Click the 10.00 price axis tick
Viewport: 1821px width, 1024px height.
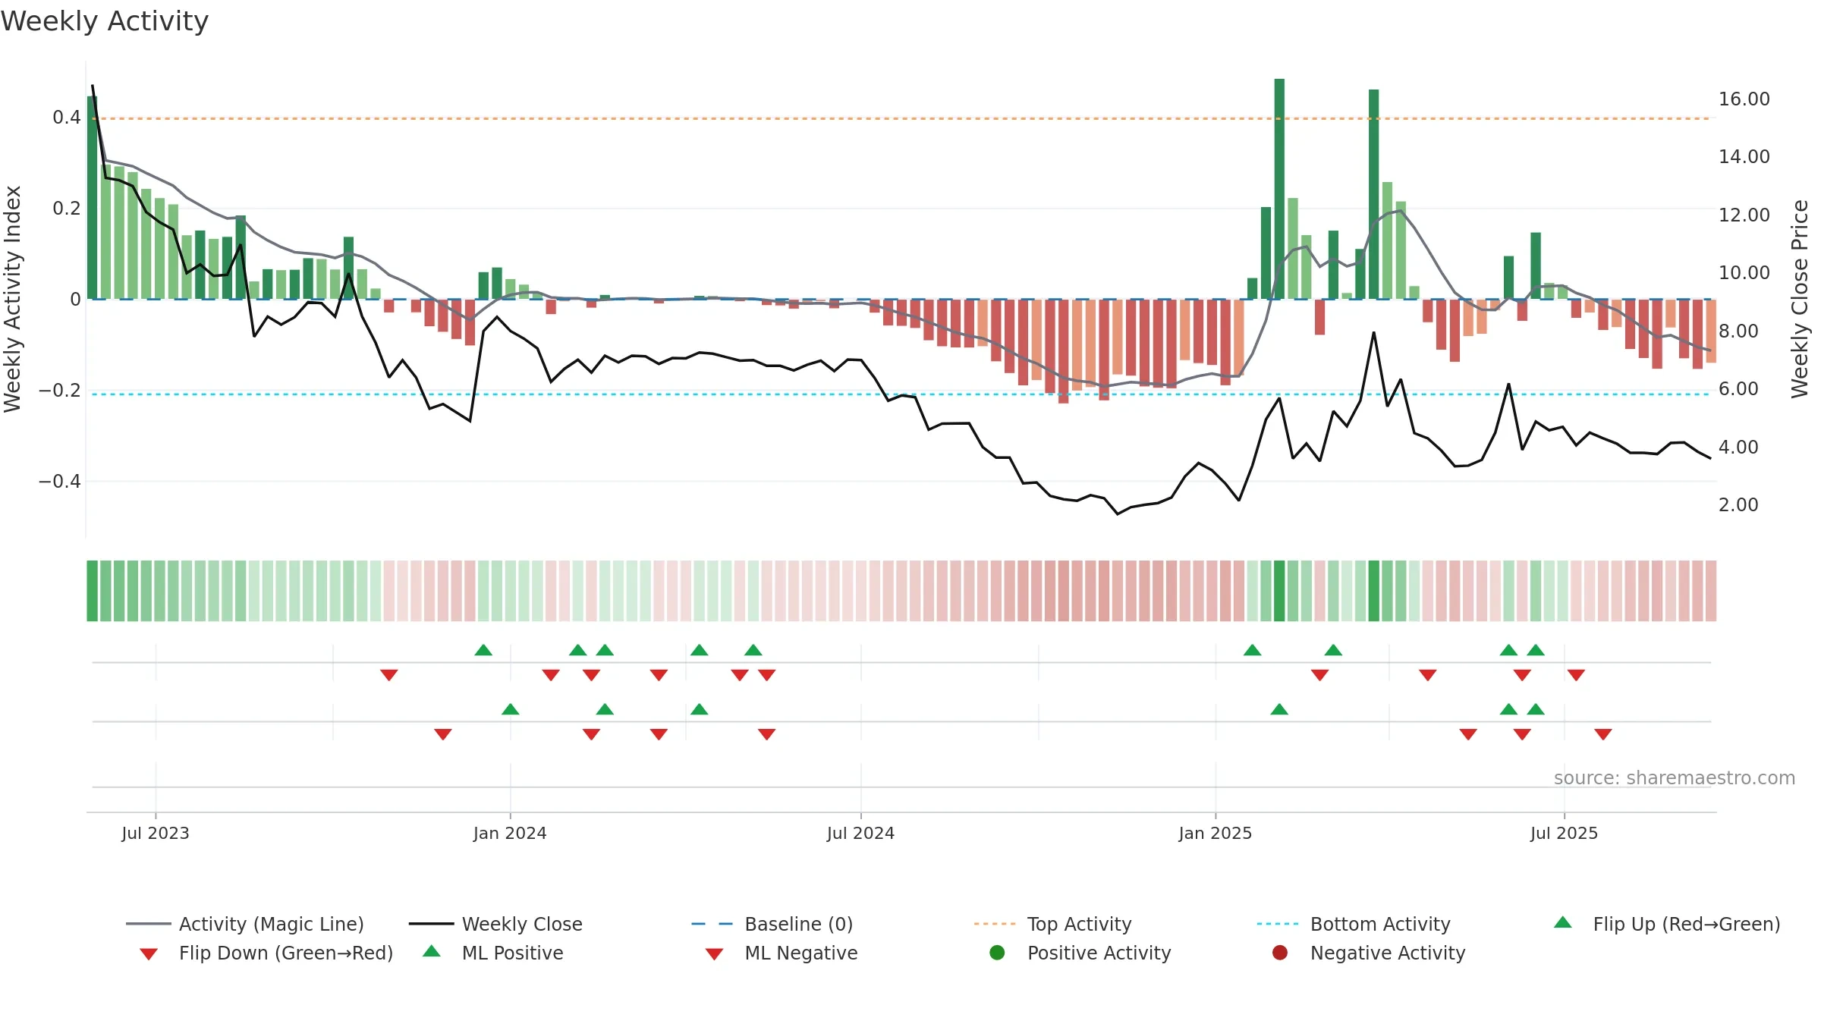1744,272
